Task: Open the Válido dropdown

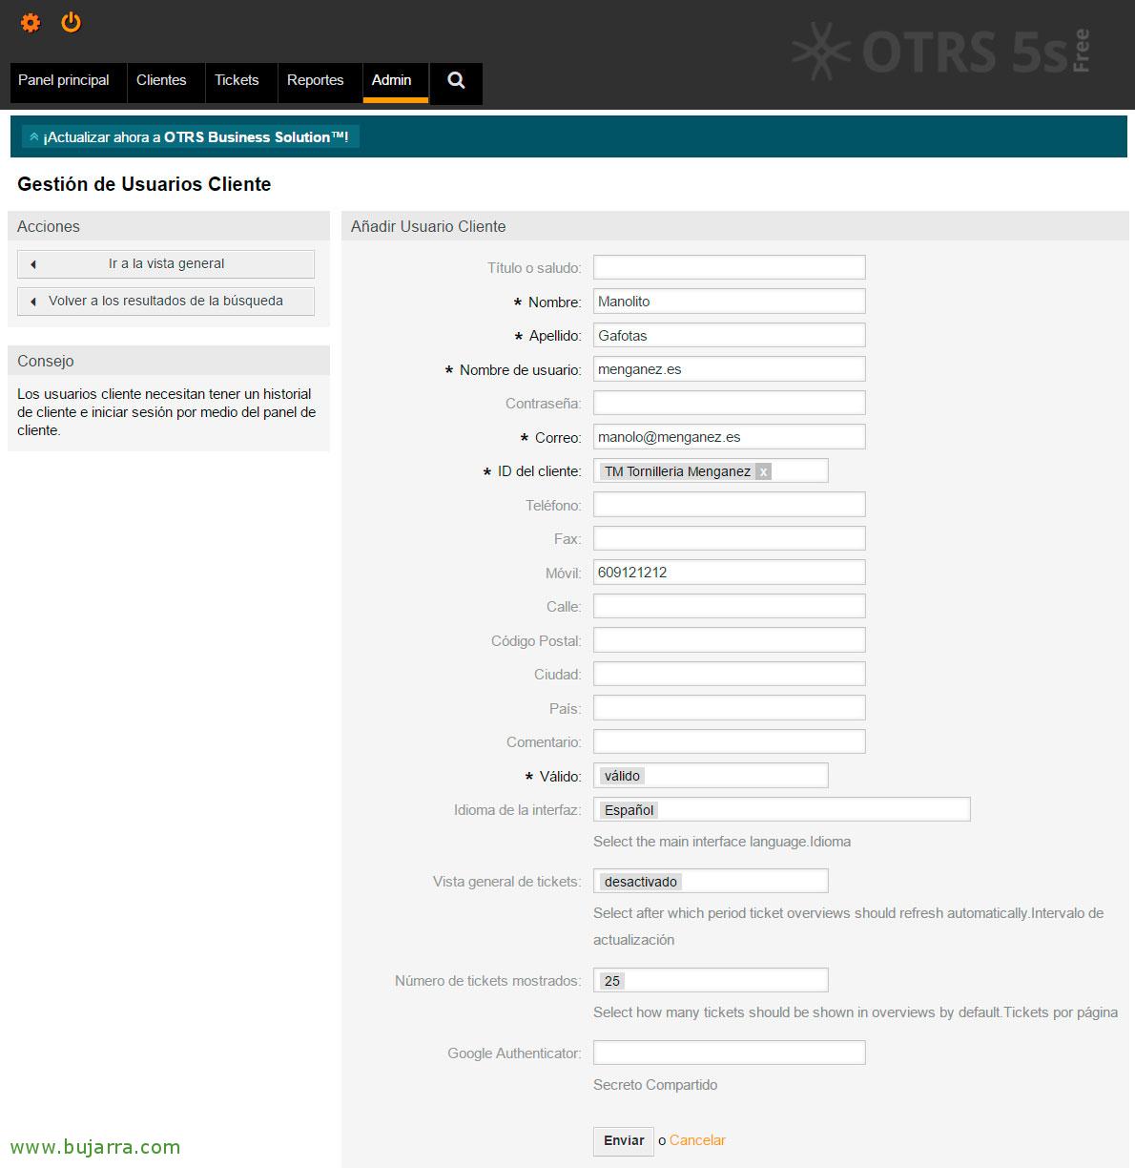Action: tap(711, 776)
